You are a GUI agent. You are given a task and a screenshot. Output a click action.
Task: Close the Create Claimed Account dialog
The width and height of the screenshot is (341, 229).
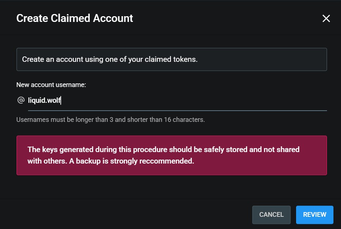coord(326,18)
